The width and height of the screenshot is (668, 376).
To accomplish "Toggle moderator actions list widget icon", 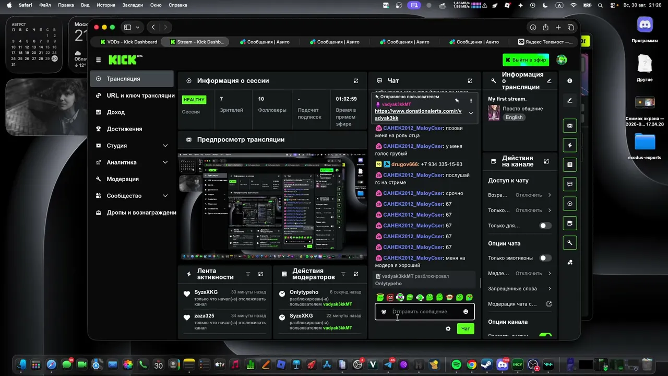I will tap(570, 164).
